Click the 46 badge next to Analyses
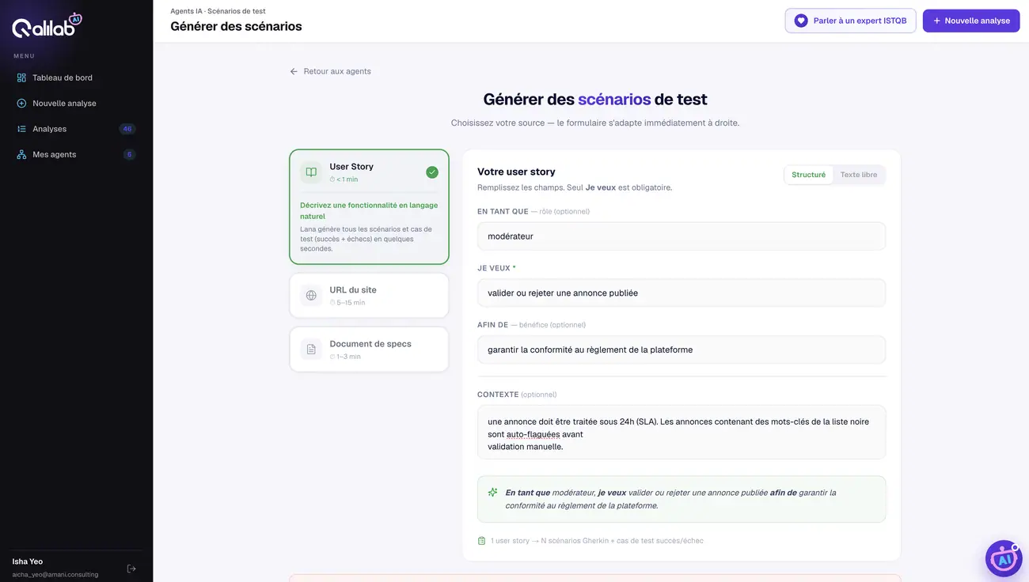The width and height of the screenshot is (1029, 582). (127, 129)
